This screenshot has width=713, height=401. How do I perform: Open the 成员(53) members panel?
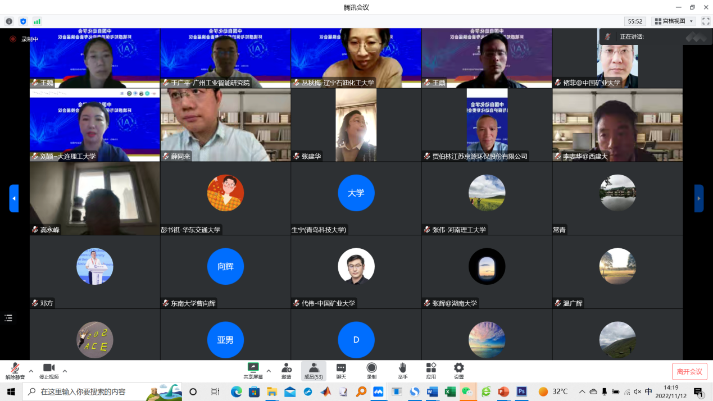point(314,371)
